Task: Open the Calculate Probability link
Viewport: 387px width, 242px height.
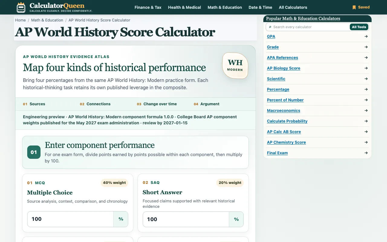Action: 287,121
